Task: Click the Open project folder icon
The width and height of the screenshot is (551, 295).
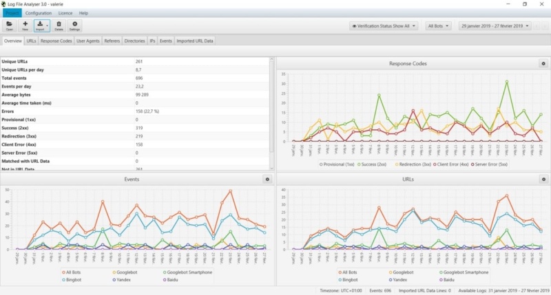Action: point(10,25)
